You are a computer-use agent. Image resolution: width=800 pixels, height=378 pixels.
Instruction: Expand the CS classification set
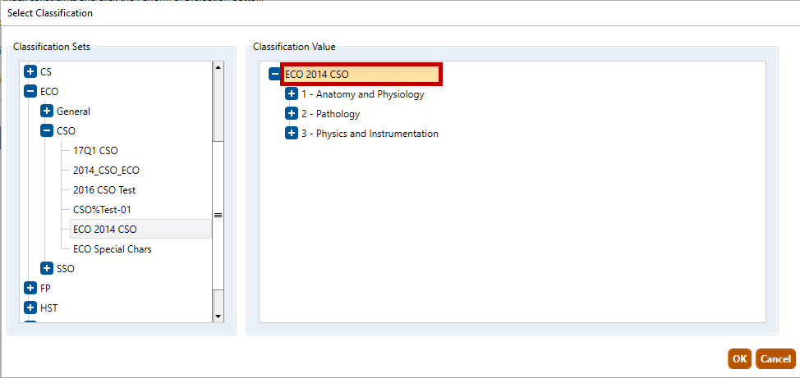[30, 72]
